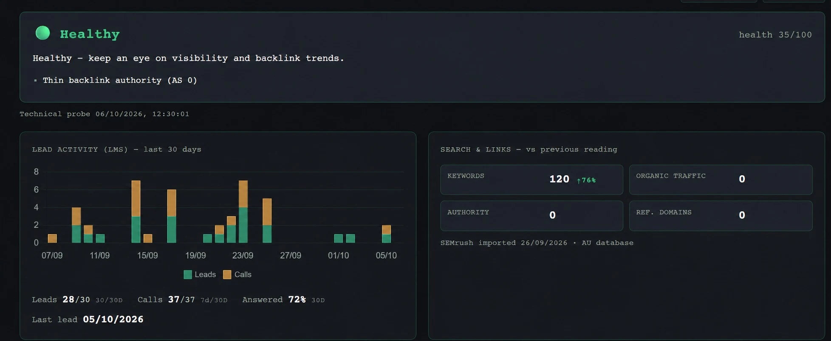Viewport: 831px width, 341px height.
Task: Toggle the Leads legend swatch
Action: coord(188,274)
